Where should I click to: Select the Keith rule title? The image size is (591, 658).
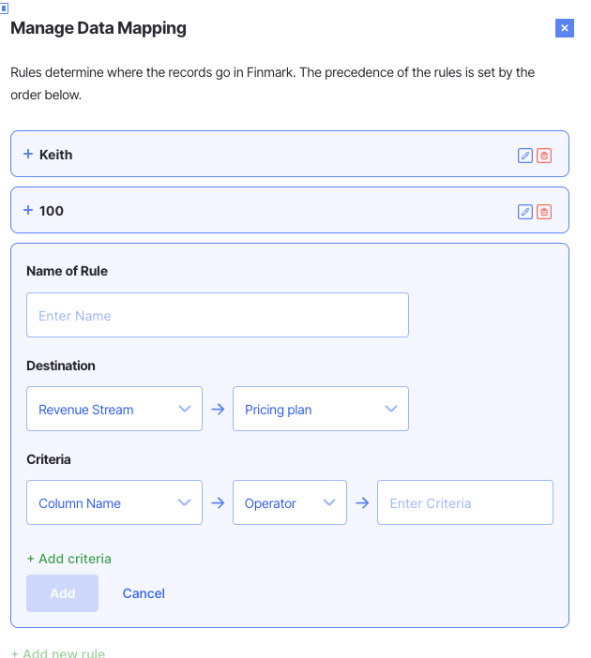[x=56, y=155]
